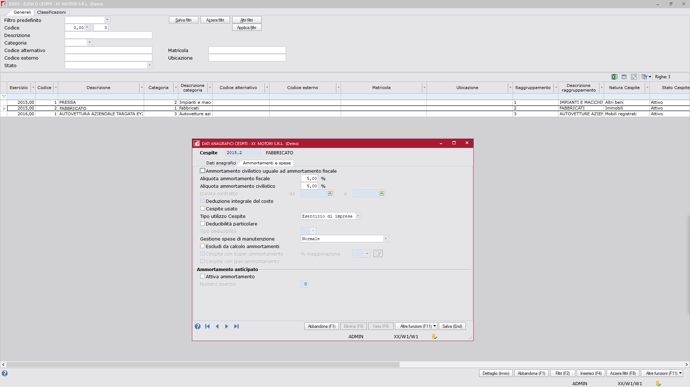Image resolution: width=690 pixels, height=387 pixels.
Task: Check Deduzione integrale del costo
Action: coord(203,201)
